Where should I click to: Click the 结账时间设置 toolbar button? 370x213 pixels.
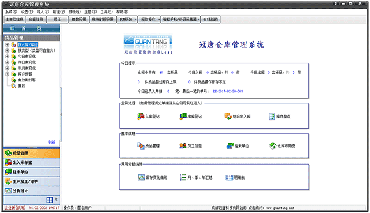tap(103, 19)
